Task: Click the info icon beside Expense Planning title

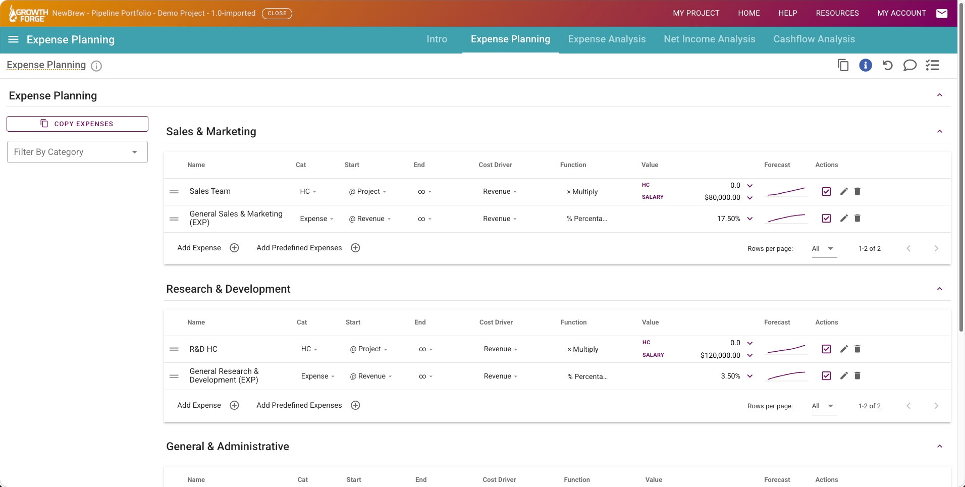Action: click(x=96, y=66)
